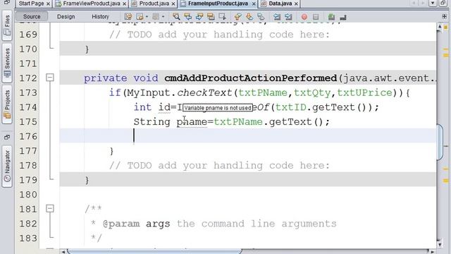Collapse cmdAddProductActionPerformed method fold
The width and height of the screenshot is (451, 254).
coord(50,78)
